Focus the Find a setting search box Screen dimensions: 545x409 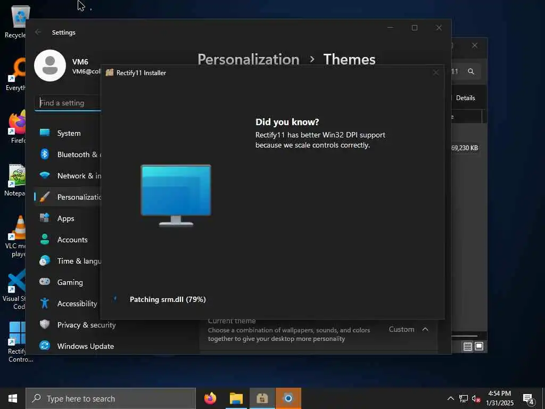coord(68,103)
